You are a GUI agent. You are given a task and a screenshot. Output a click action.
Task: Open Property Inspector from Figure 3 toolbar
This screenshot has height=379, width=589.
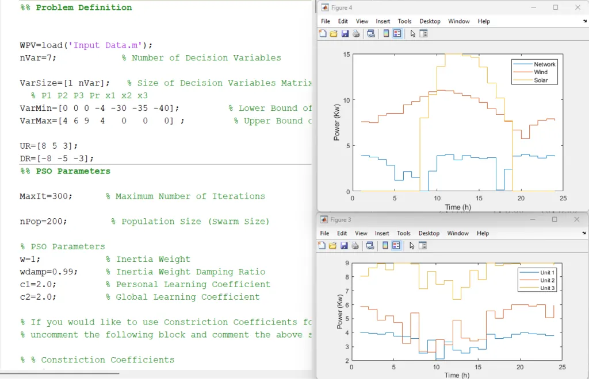tap(423, 246)
